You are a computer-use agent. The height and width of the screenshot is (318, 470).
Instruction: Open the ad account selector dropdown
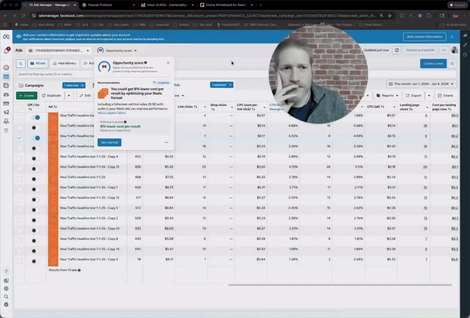(x=59, y=51)
